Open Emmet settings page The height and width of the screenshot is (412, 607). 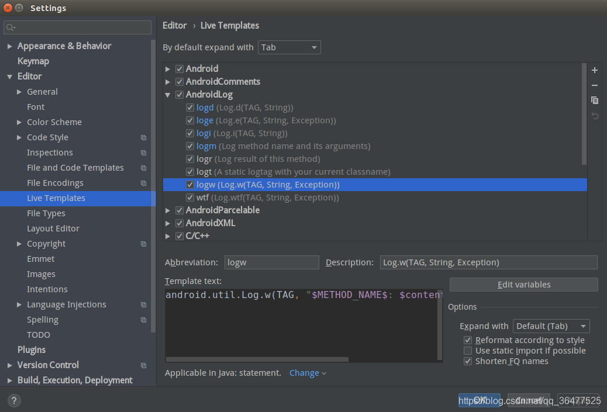[x=41, y=259]
